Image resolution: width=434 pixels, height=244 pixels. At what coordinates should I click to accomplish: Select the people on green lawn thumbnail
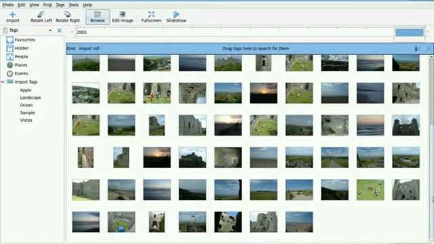point(370,190)
